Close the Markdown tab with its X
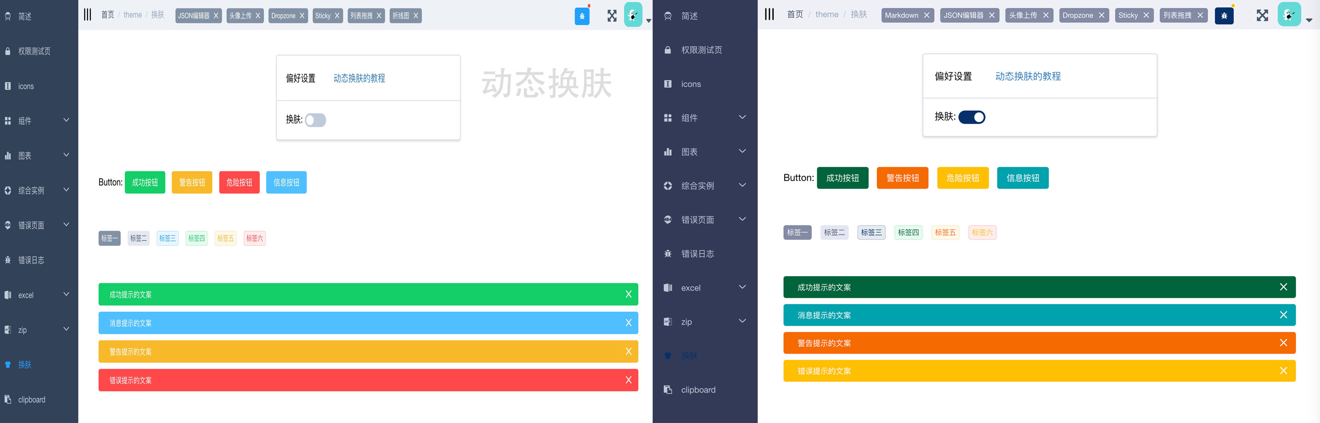 pos(927,15)
